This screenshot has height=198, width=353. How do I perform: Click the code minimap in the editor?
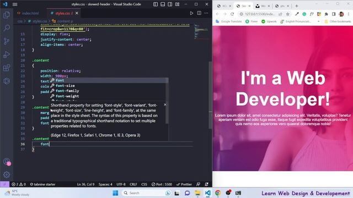201,31
